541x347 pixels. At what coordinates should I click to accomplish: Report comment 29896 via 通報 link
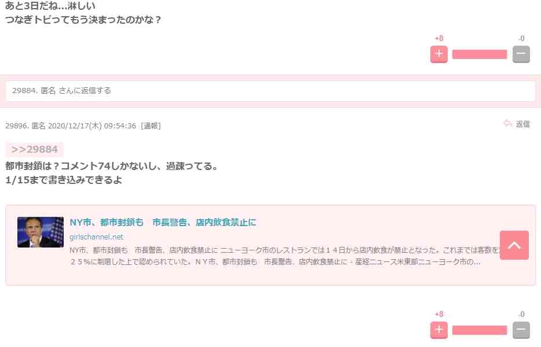click(151, 125)
